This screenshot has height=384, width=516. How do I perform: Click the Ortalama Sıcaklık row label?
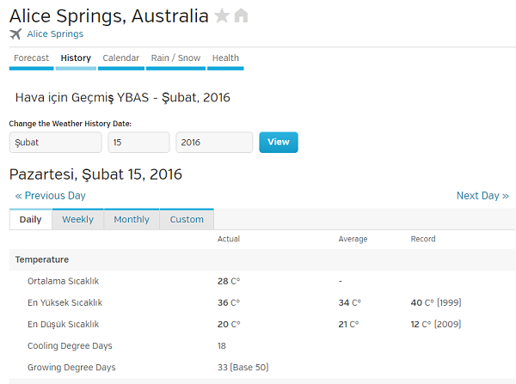63,282
